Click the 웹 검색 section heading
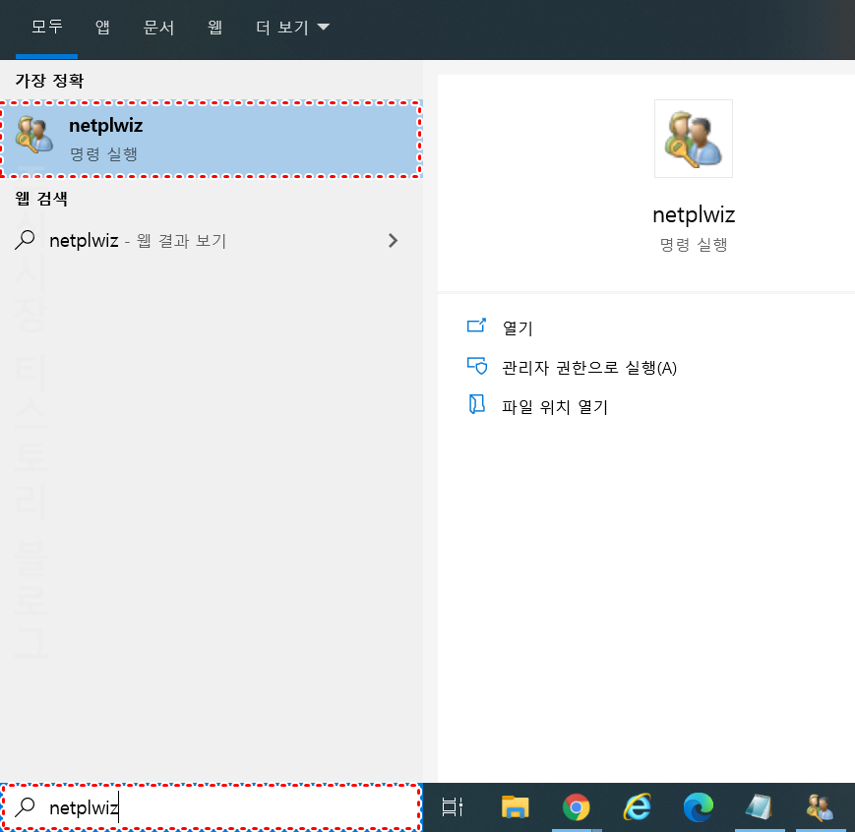This screenshot has height=832, width=855. coord(41,199)
